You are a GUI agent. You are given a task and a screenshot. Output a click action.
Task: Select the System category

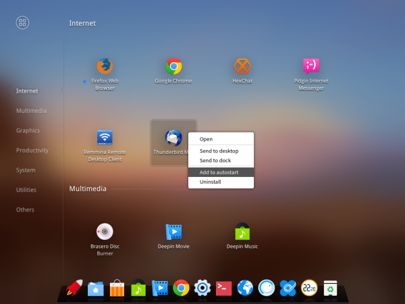(x=26, y=170)
